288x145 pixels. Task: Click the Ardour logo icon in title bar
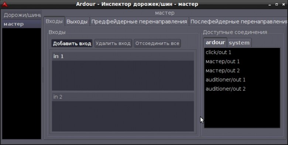(5, 4)
